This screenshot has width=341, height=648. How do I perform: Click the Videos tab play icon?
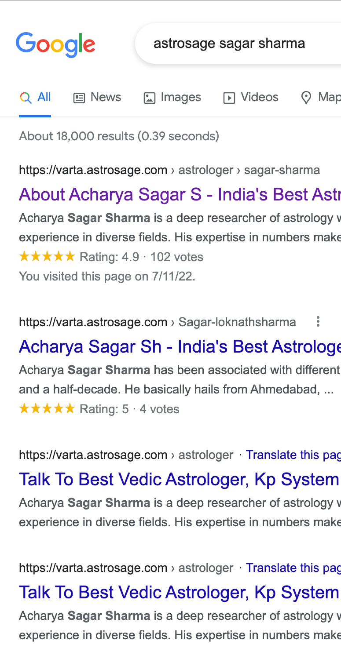(x=229, y=98)
